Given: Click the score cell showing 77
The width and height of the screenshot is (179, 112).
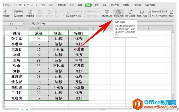Looking at the screenshot, I should (38, 60).
